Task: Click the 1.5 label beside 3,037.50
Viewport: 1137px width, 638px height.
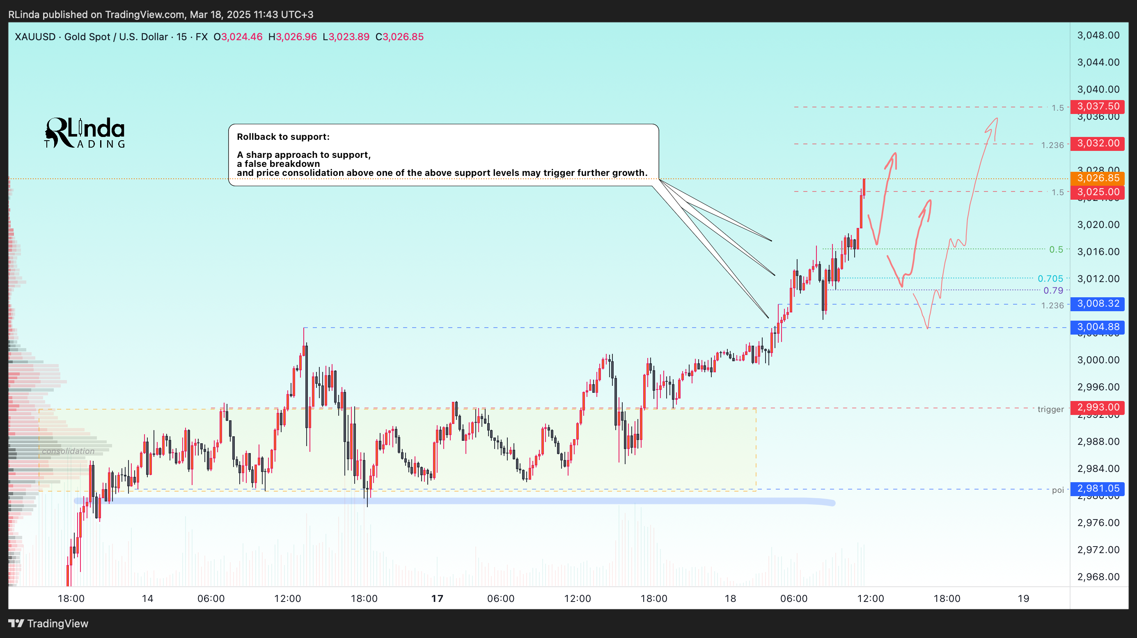Action: 1057,108
